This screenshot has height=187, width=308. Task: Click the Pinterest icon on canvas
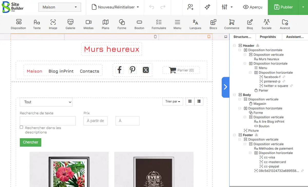point(132,70)
